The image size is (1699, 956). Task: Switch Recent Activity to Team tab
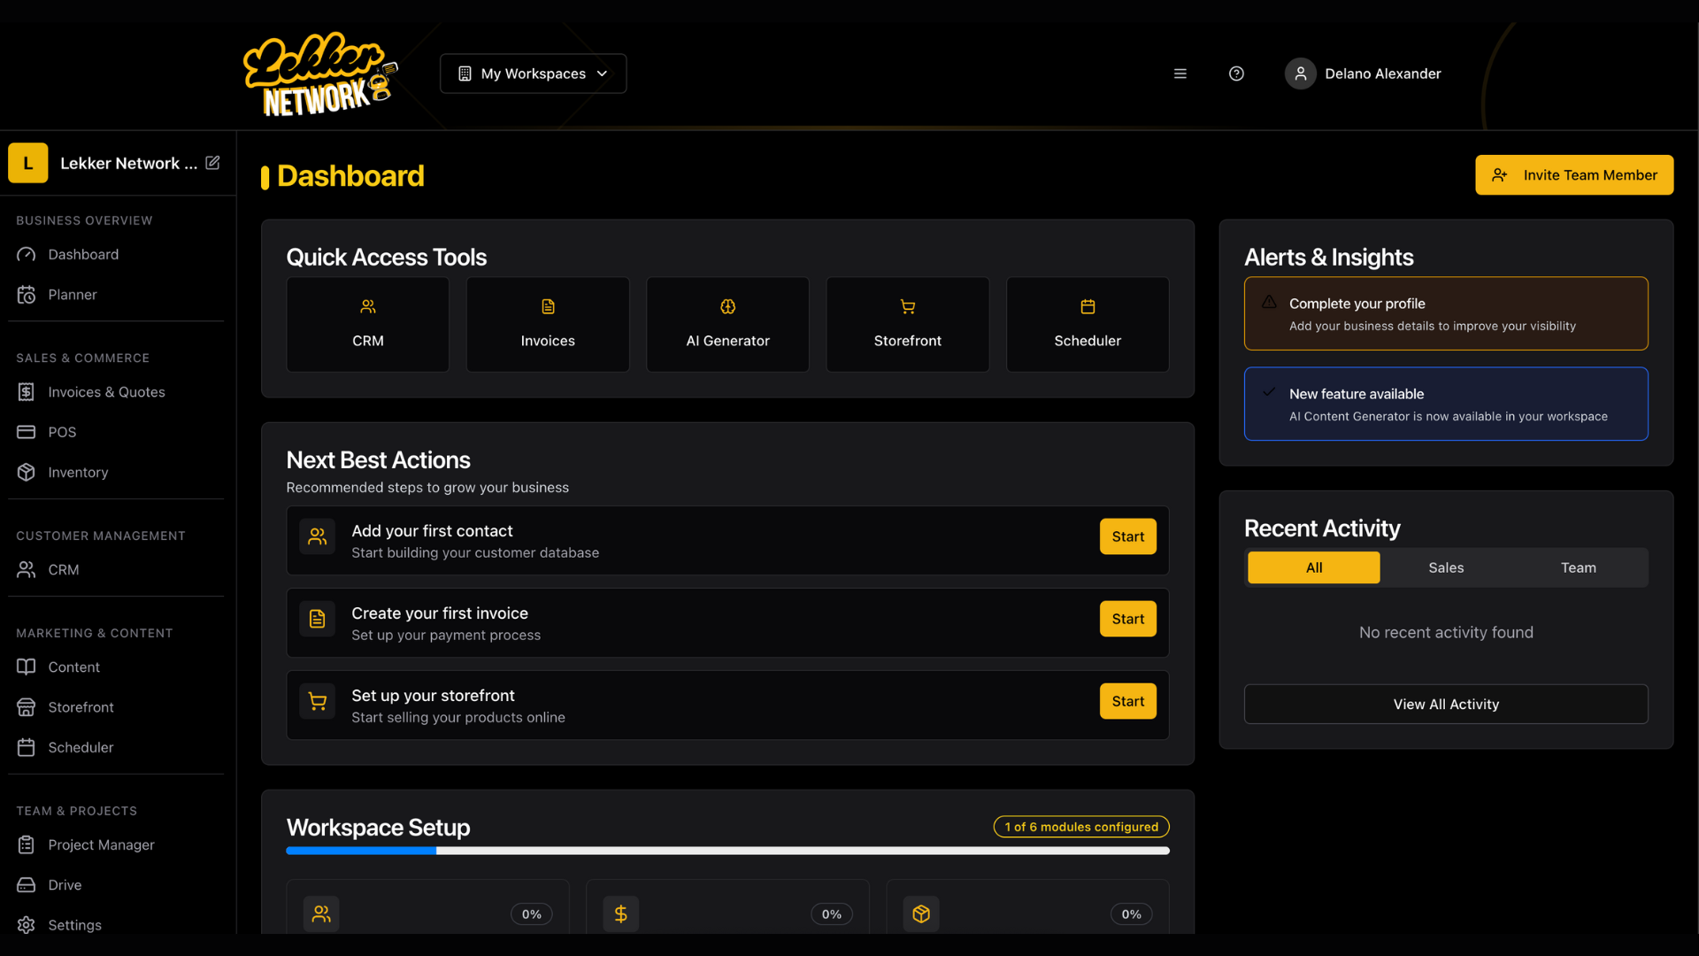[1578, 567]
